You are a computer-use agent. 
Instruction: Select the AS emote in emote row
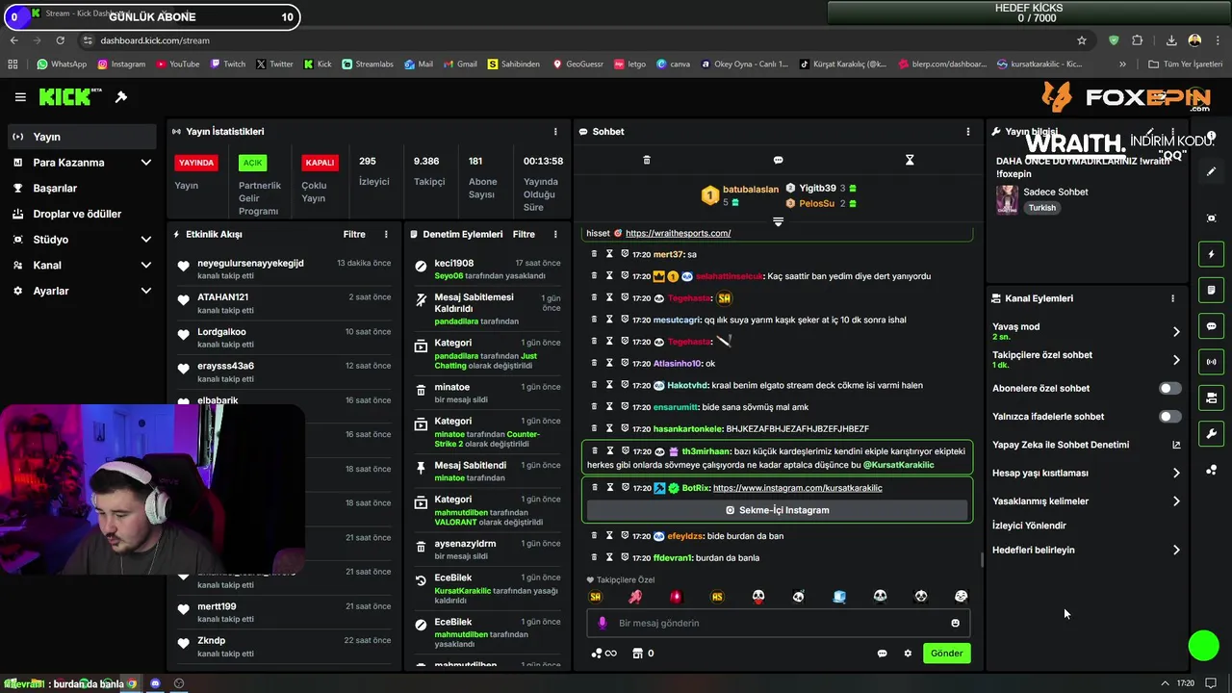717,597
